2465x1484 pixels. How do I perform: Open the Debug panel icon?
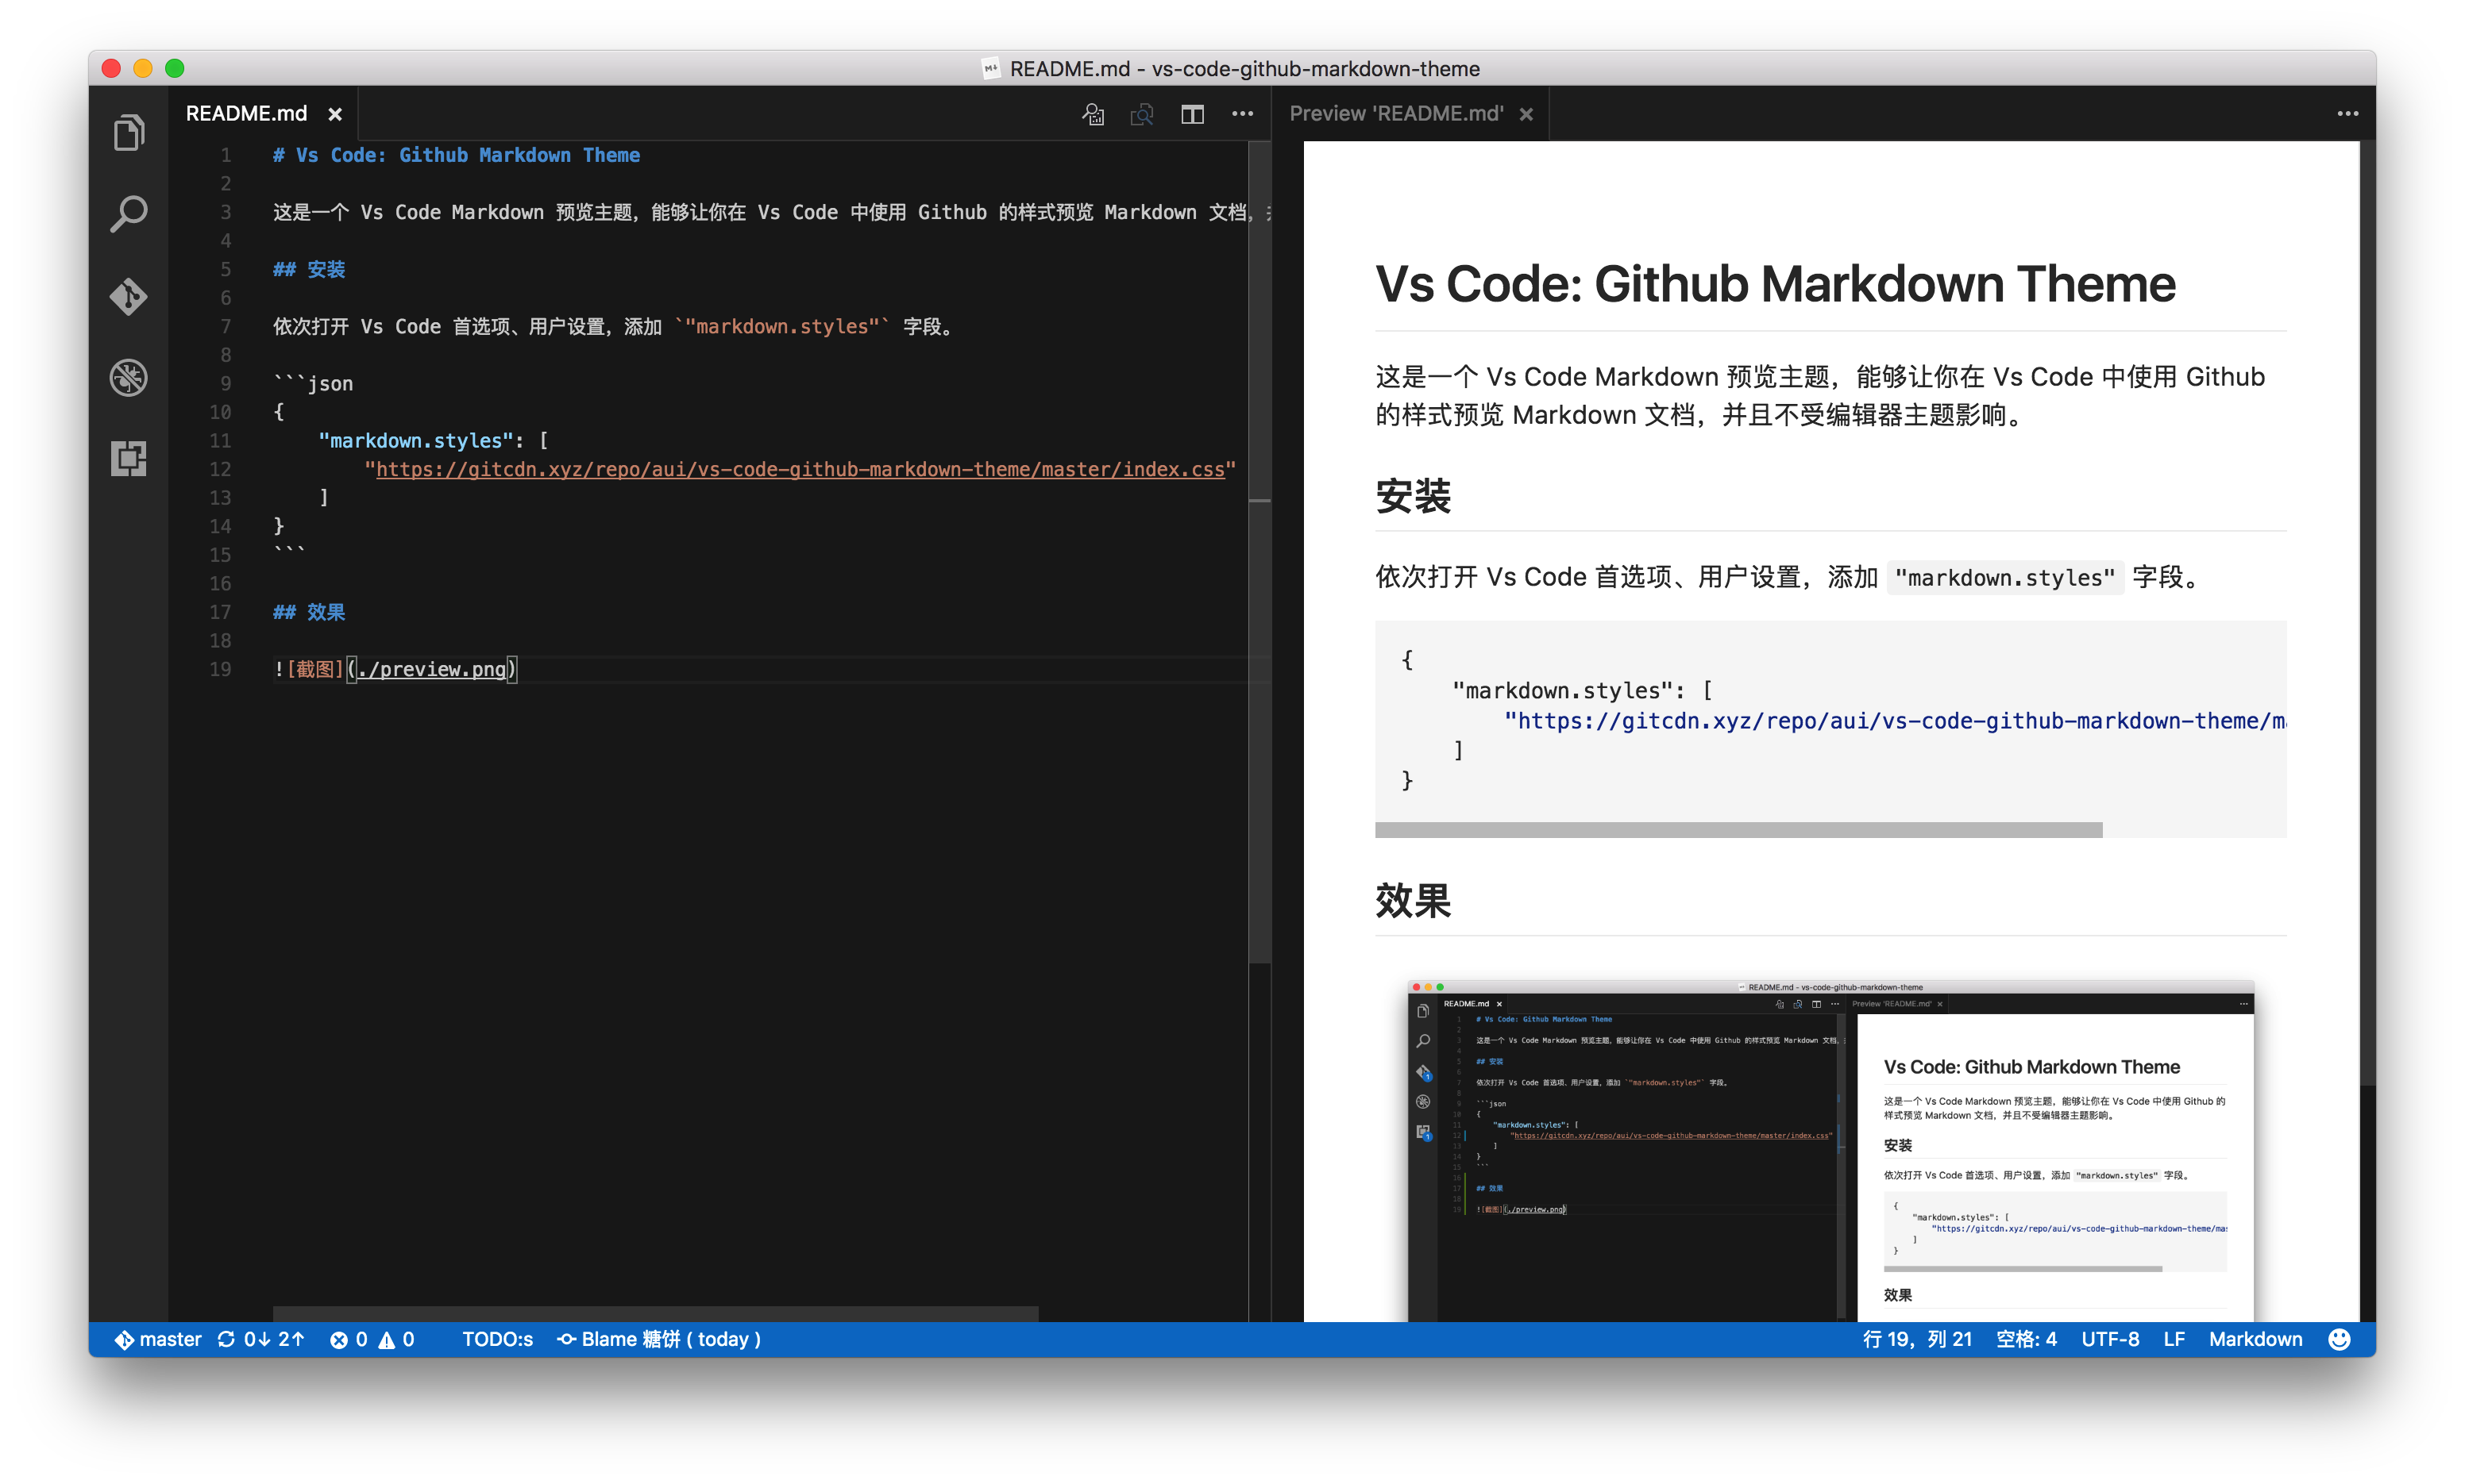[128, 378]
